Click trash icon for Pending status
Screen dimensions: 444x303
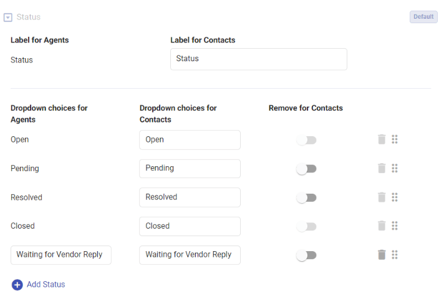(382, 169)
